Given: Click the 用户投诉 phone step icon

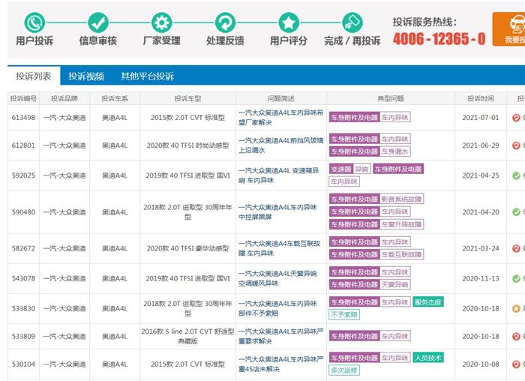Looking at the screenshot, I should coord(34,22).
